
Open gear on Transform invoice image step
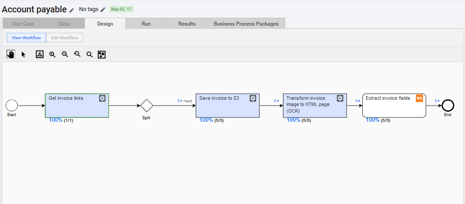[340, 98]
